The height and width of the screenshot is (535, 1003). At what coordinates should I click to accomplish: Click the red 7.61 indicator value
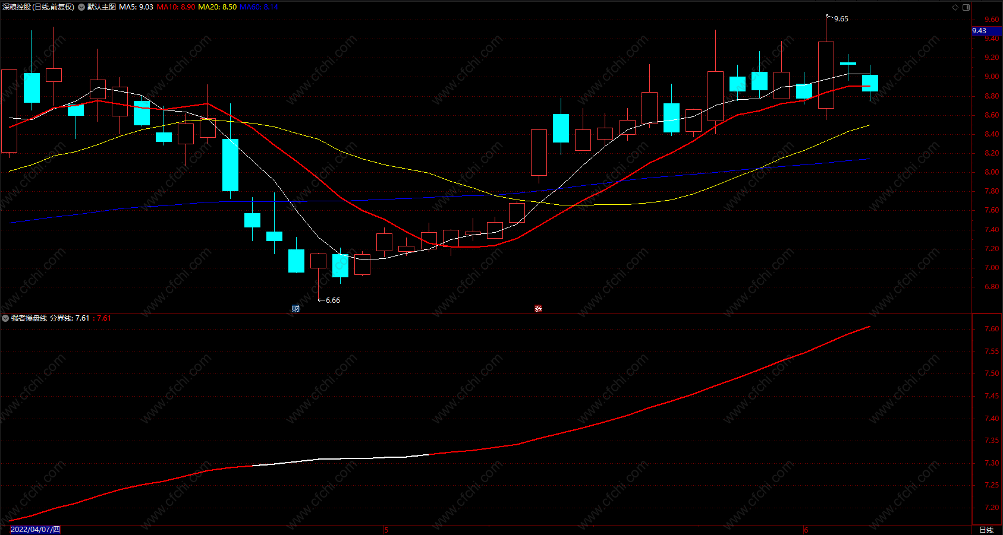[x=104, y=318]
